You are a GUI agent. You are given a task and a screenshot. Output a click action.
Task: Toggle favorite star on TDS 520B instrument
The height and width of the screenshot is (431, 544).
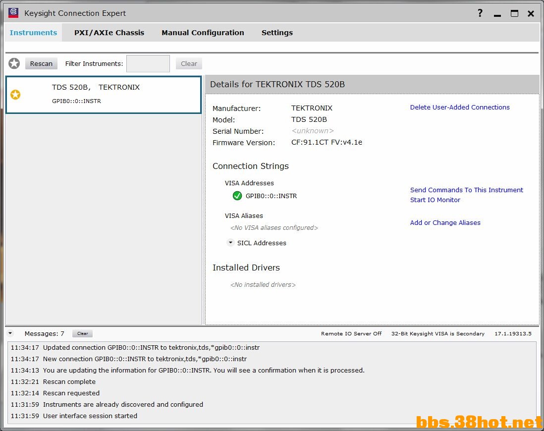coord(15,95)
